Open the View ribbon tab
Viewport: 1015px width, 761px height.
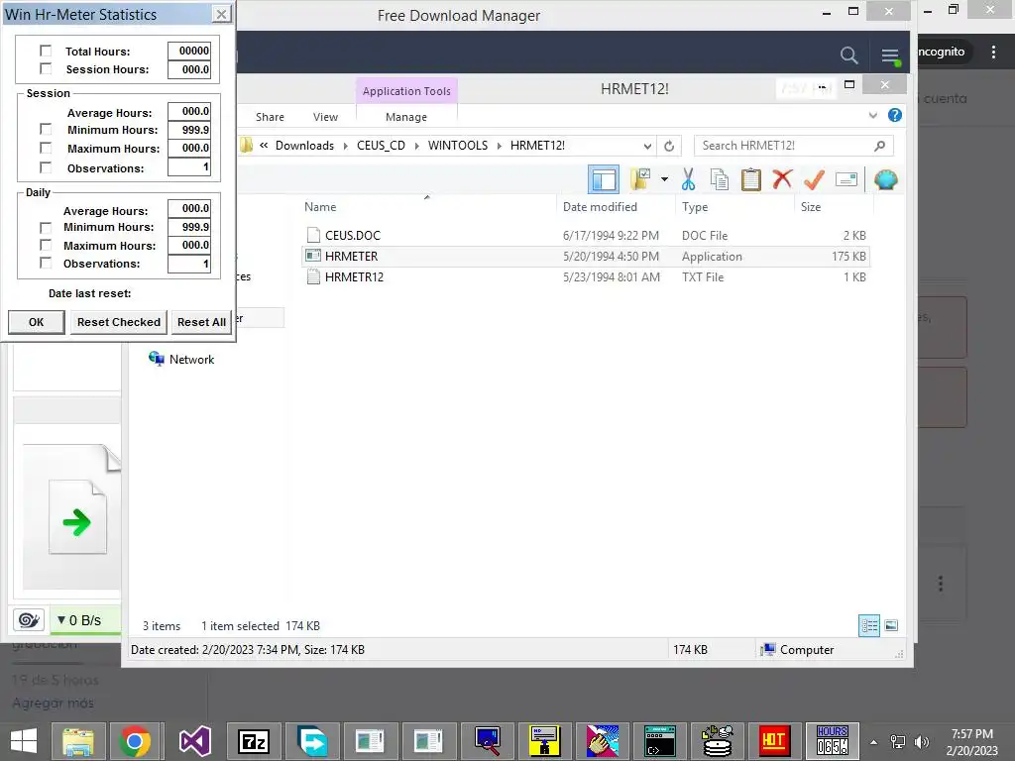point(325,117)
